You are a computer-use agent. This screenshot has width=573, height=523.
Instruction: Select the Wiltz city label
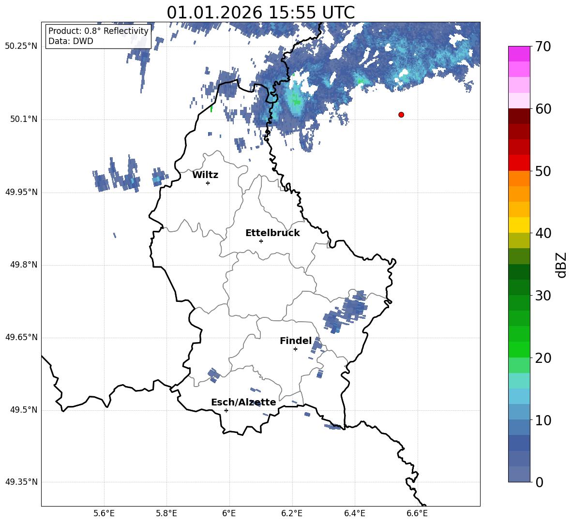205,175
